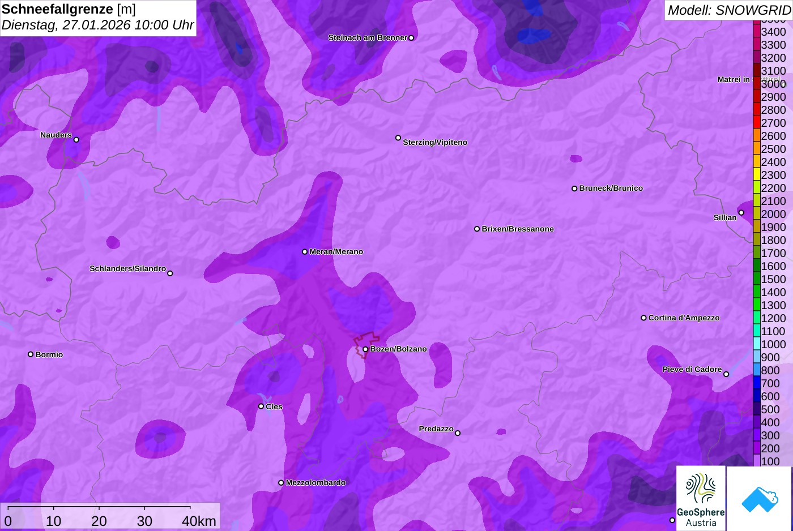The height and width of the screenshot is (531, 793).
Task: Click the date Dienstag, 27.01.2026 10:00 Uhr
Action: 97,25
